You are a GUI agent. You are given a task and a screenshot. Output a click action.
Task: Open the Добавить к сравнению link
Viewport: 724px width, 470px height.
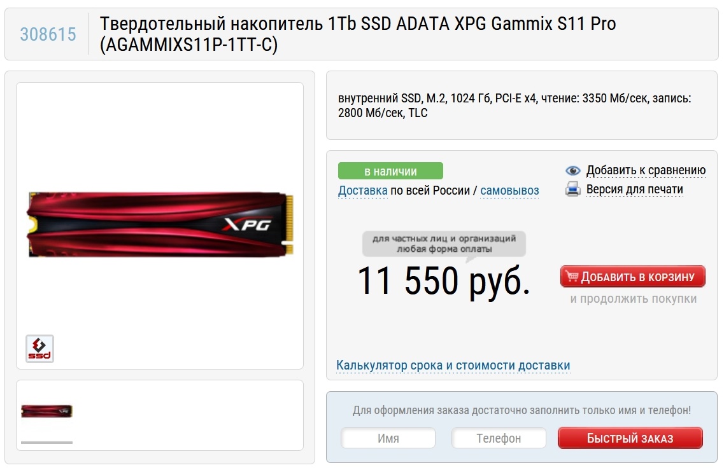pos(646,170)
